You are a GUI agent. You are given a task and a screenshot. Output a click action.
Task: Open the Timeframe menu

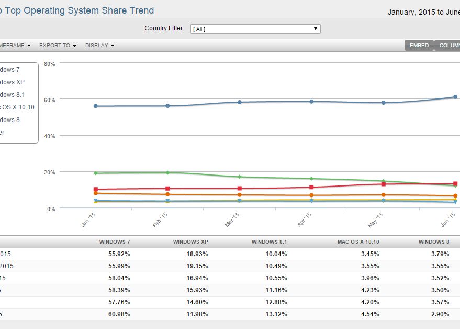click(16, 46)
